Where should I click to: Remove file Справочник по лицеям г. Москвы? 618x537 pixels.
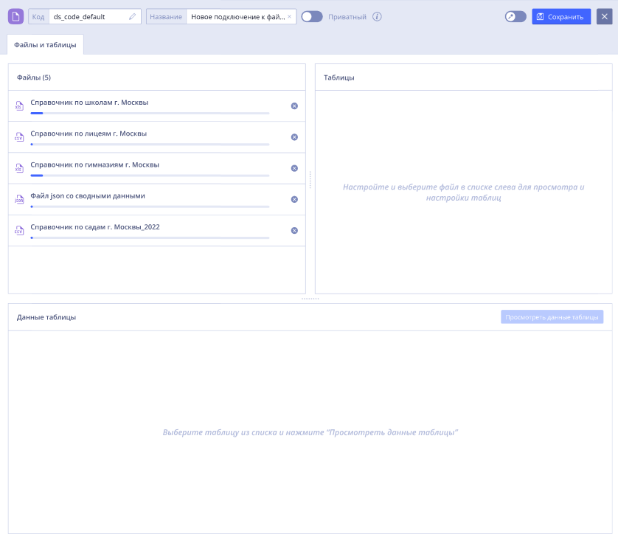[x=294, y=137]
